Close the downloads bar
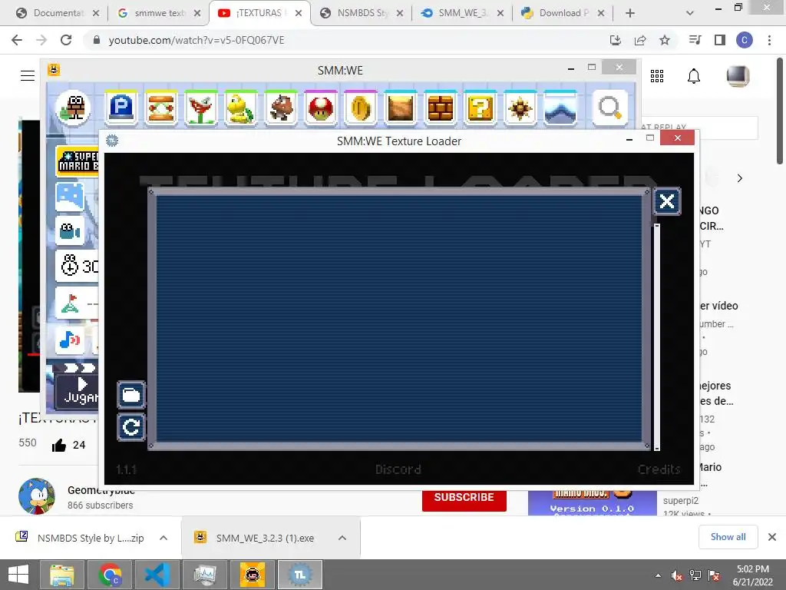Screen dimensions: 786x590 pos(772,537)
